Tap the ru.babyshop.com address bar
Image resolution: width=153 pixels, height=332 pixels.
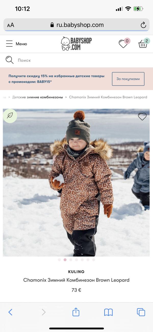click(x=76, y=25)
